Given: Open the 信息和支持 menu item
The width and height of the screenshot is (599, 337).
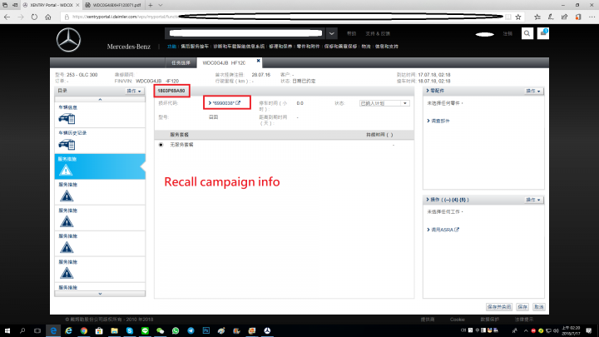Looking at the screenshot, I should tap(387, 47).
